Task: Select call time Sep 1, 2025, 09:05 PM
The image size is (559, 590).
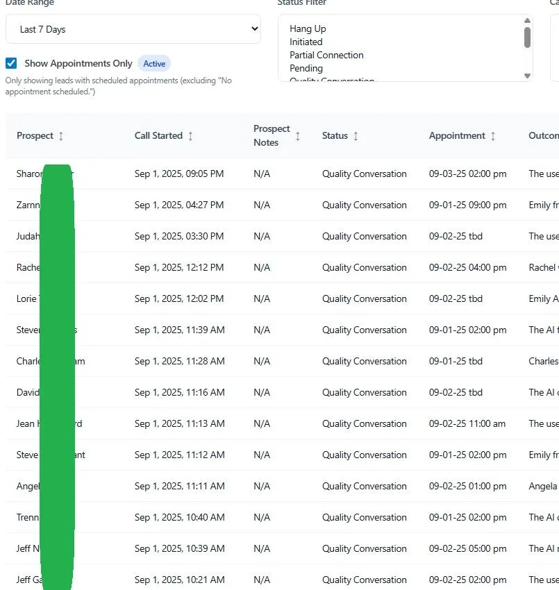Action: coord(179,174)
